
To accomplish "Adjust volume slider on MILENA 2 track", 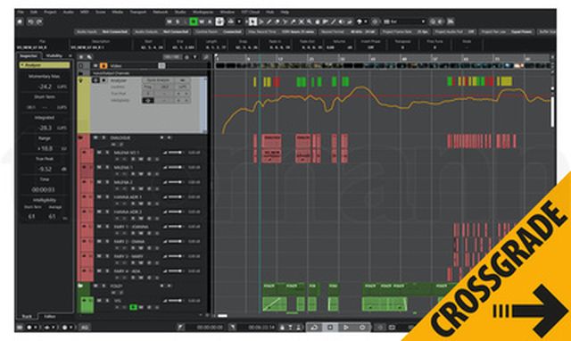I will [x=177, y=182].
